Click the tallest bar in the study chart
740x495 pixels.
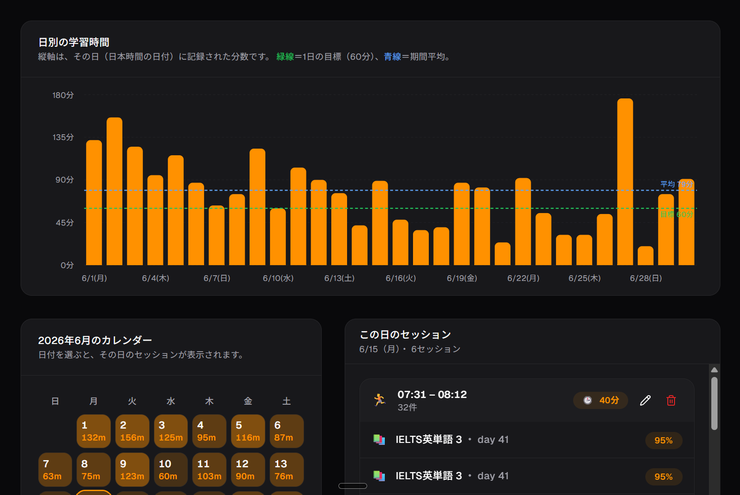[x=625, y=182]
